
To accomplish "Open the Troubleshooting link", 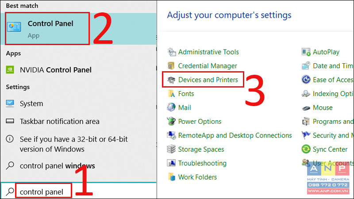I will [x=202, y=163].
